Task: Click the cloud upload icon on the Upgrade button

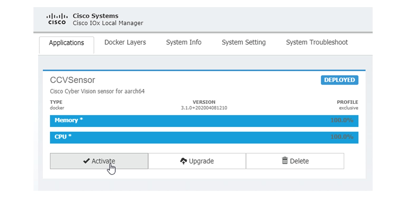Action: [184, 161]
